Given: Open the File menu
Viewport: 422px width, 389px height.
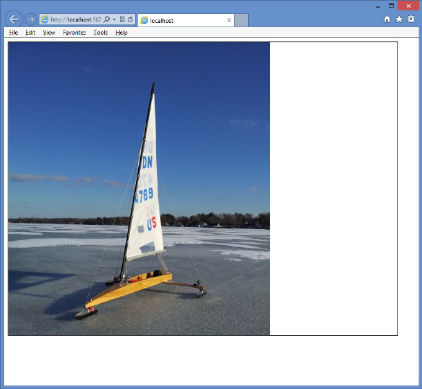Looking at the screenshot, I should pyautogui.click(x=13, y=33).
